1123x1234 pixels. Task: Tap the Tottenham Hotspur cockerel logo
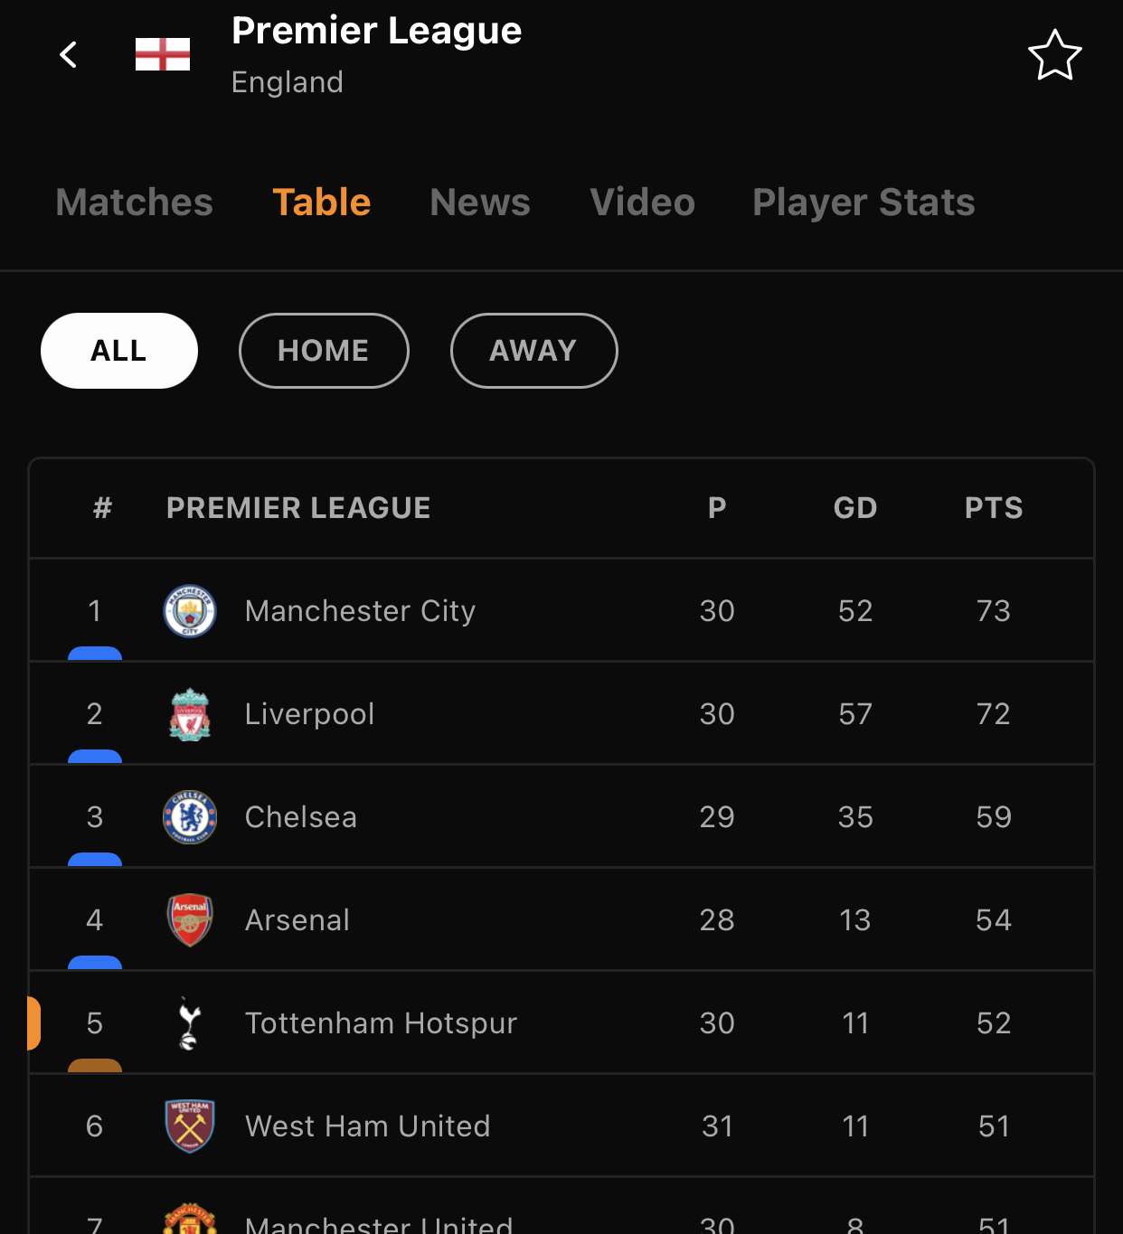click(x=189, y=1023)
